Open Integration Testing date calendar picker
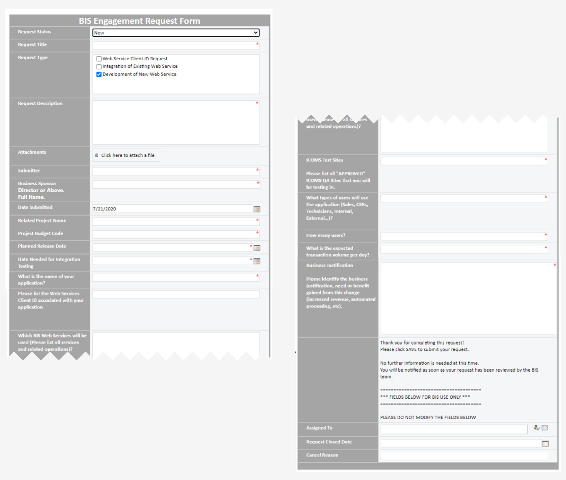Screen dimensions: 566x480 (257, 261)
